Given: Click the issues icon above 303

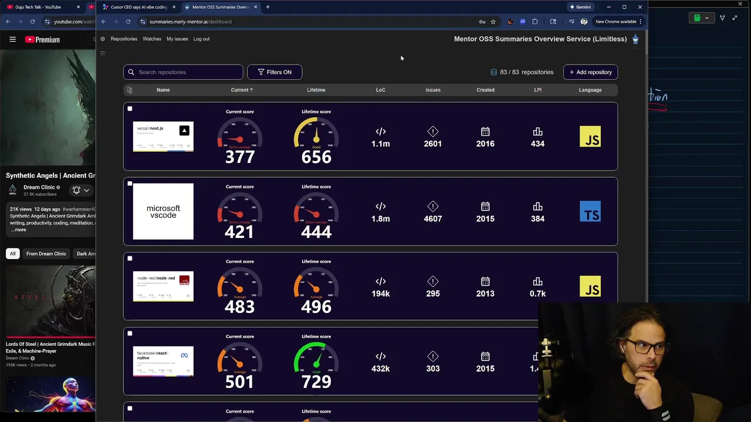Looking at the screenshot, I should coord(433,356).
